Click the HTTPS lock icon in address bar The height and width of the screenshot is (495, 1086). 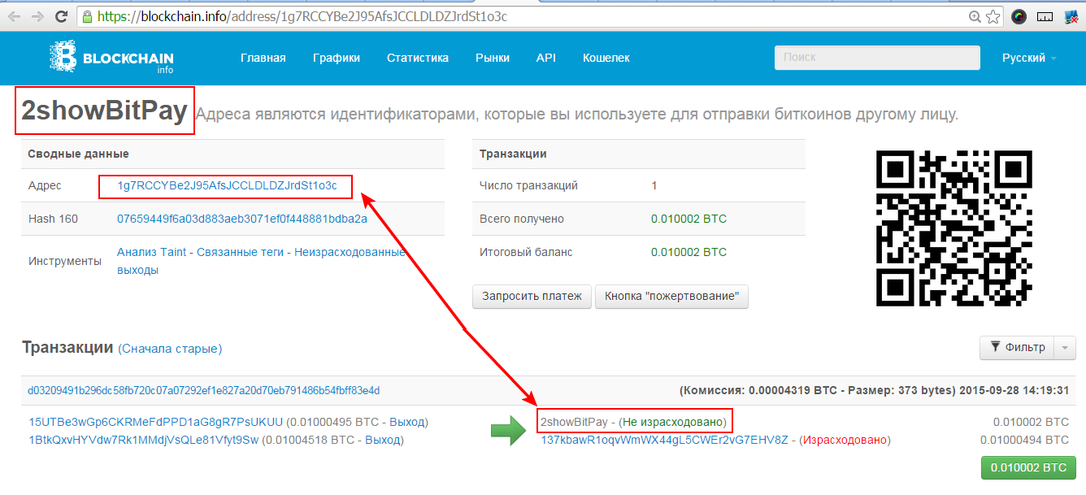[x=85, y=15]
